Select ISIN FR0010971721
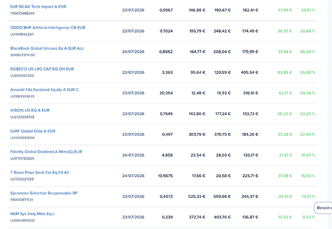This screenshot has width=332, height=229. click(x=22, y=200)
